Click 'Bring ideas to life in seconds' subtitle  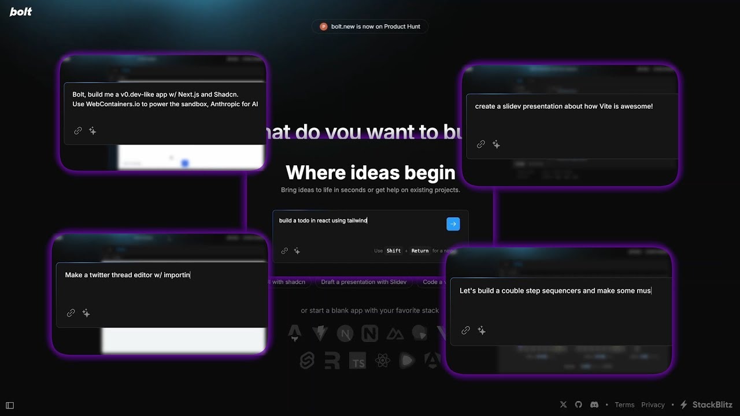coord(371,190)
